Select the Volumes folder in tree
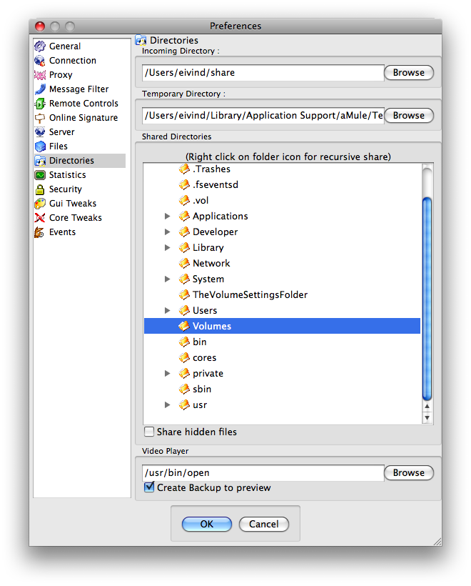 pos(211,326)
